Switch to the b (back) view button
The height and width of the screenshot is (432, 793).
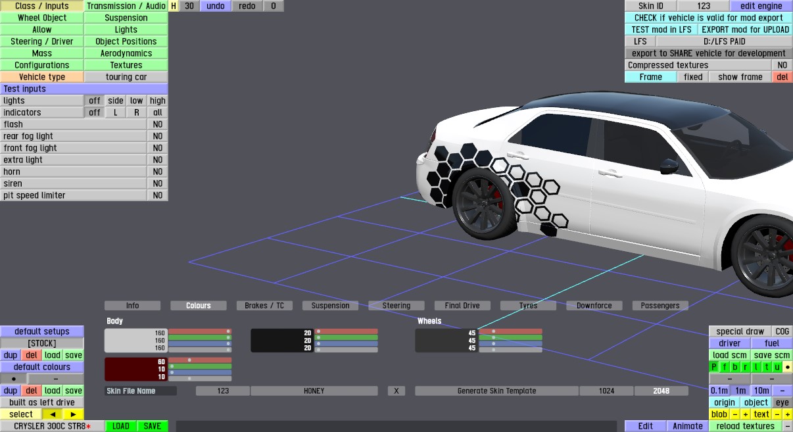(x=735, y=367)
